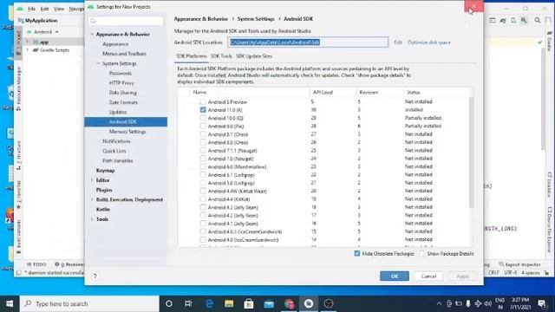Open the Edit menu in Android Studio

click(44, 9)
